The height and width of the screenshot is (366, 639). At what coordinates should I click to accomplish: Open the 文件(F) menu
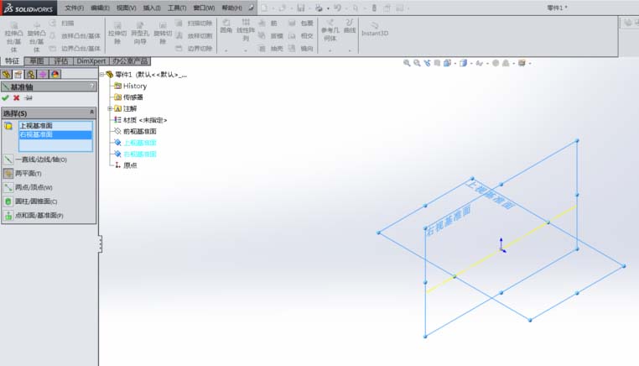[74, 8]
